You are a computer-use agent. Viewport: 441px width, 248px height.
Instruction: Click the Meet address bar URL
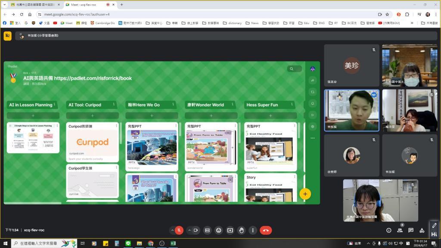coord(77,14)
